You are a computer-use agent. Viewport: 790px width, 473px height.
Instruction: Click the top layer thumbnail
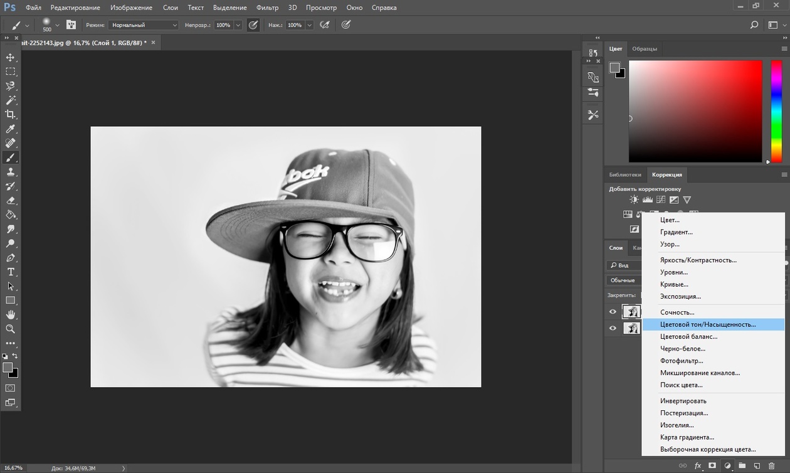click(631, 312)
